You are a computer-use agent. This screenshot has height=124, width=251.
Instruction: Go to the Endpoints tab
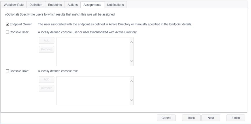click(55, 5)
